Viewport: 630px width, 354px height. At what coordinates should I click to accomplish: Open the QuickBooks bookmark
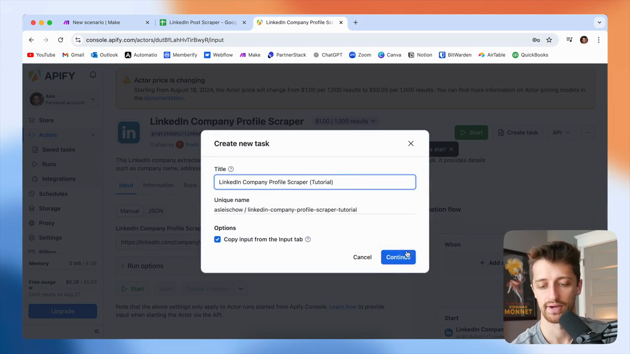pyautogui.click(x=530, y=55)
